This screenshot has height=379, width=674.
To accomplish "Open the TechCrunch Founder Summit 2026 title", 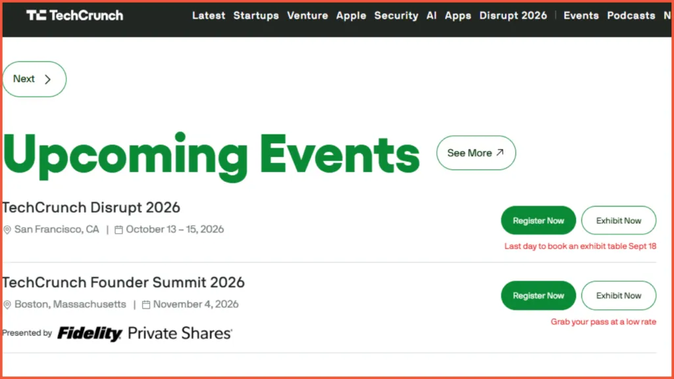I will click(123, 282).
